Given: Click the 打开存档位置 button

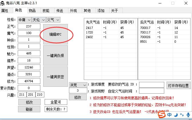Looking at the screenshot, I should 179,85.
